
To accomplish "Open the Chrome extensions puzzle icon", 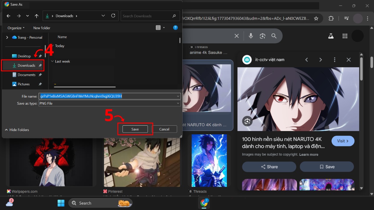I will [331, 18].
